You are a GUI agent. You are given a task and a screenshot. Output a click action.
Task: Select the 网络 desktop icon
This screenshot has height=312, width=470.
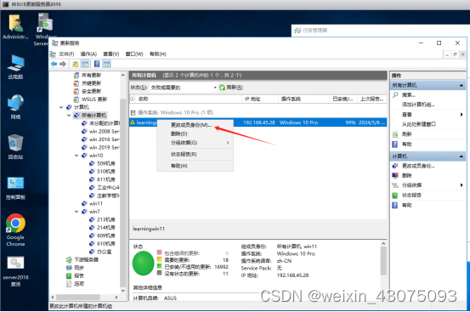(x=15, y=107)
